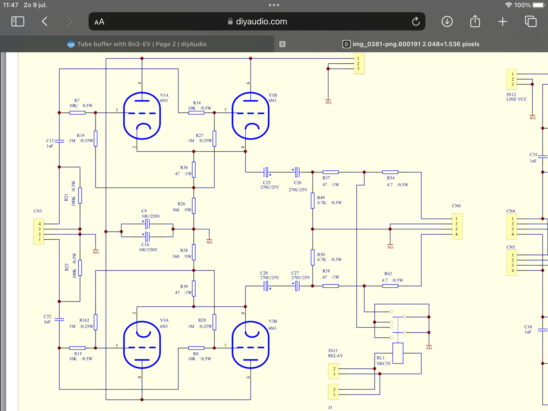Tap the JN12 LINE VCC label

click(x=516, y=97)
